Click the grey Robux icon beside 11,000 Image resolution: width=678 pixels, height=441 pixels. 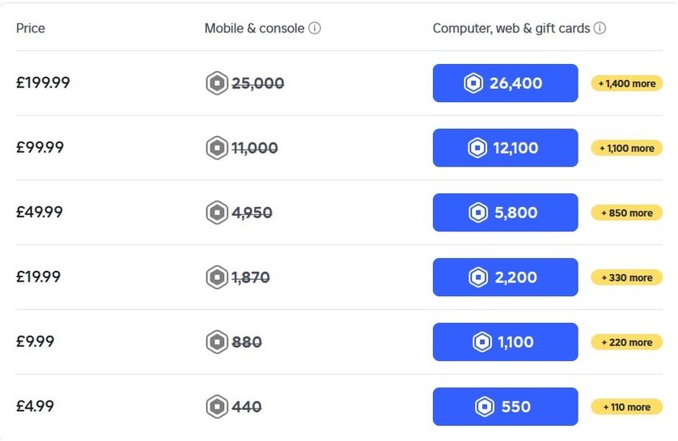point(217,148)
